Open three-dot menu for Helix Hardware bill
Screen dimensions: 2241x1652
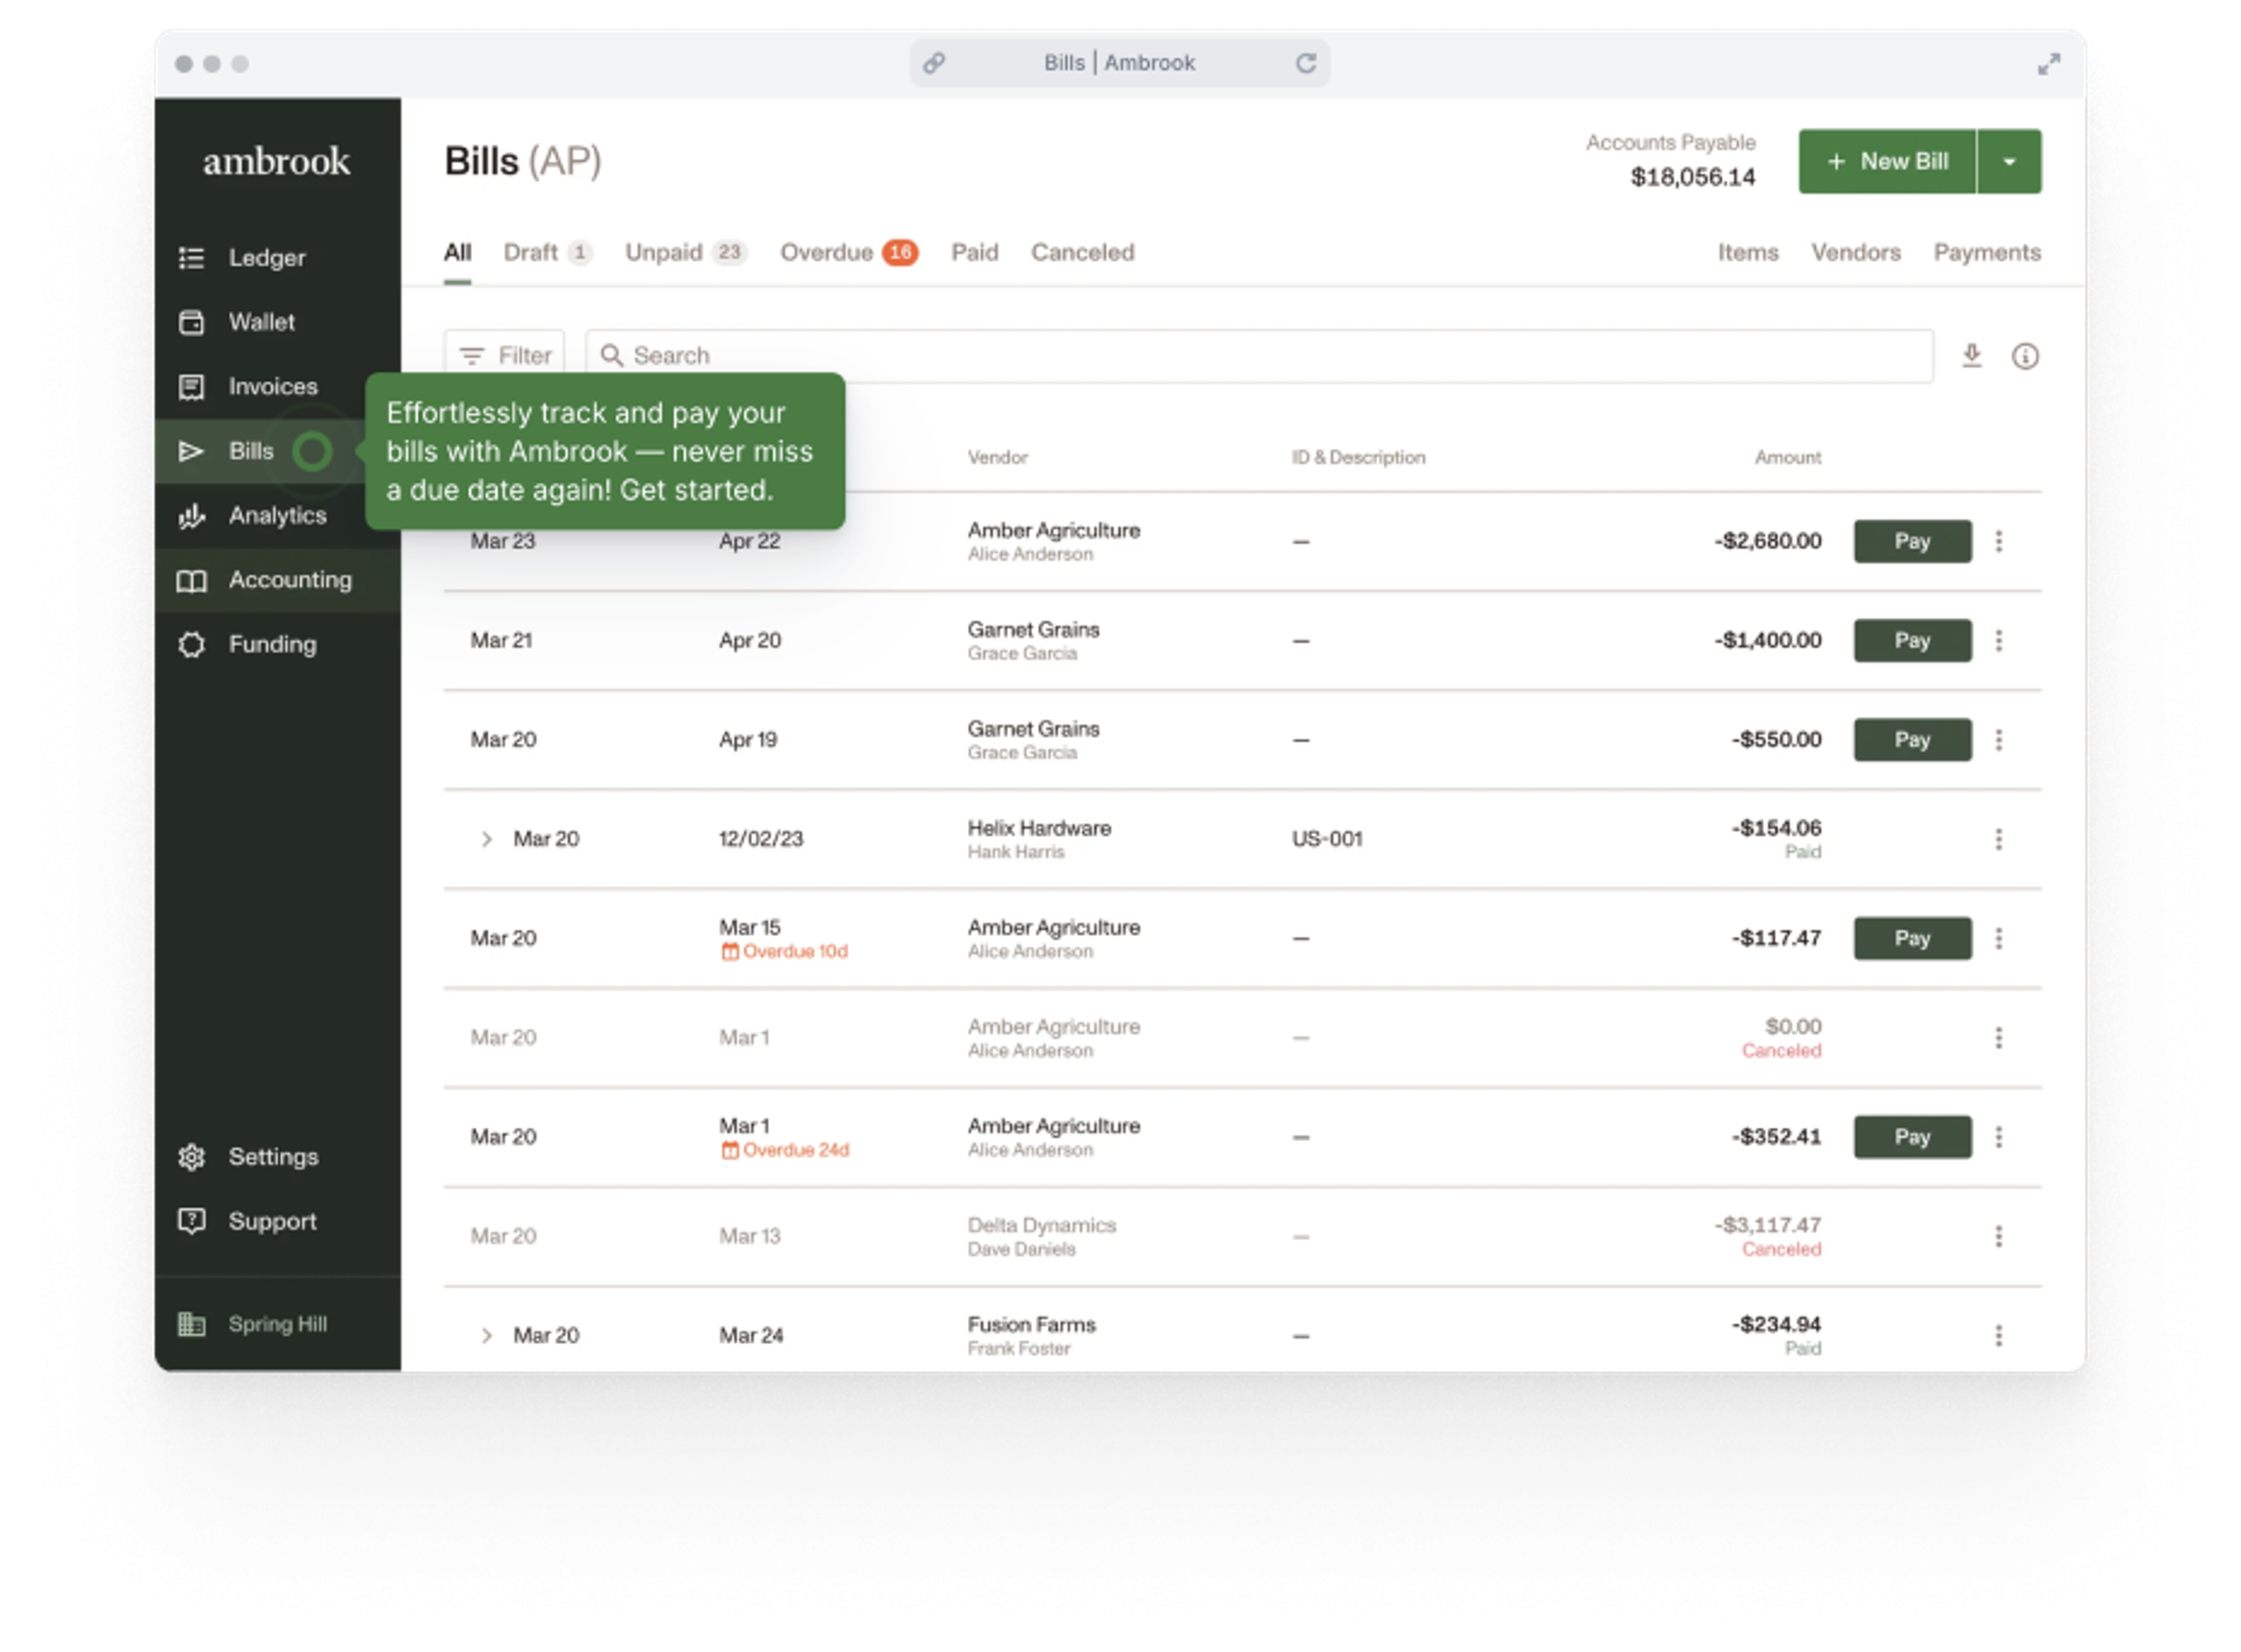[1998, 839]
